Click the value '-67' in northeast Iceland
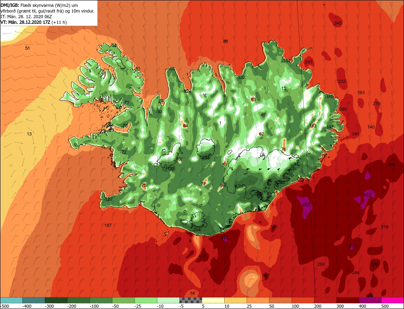 (263, 114)
